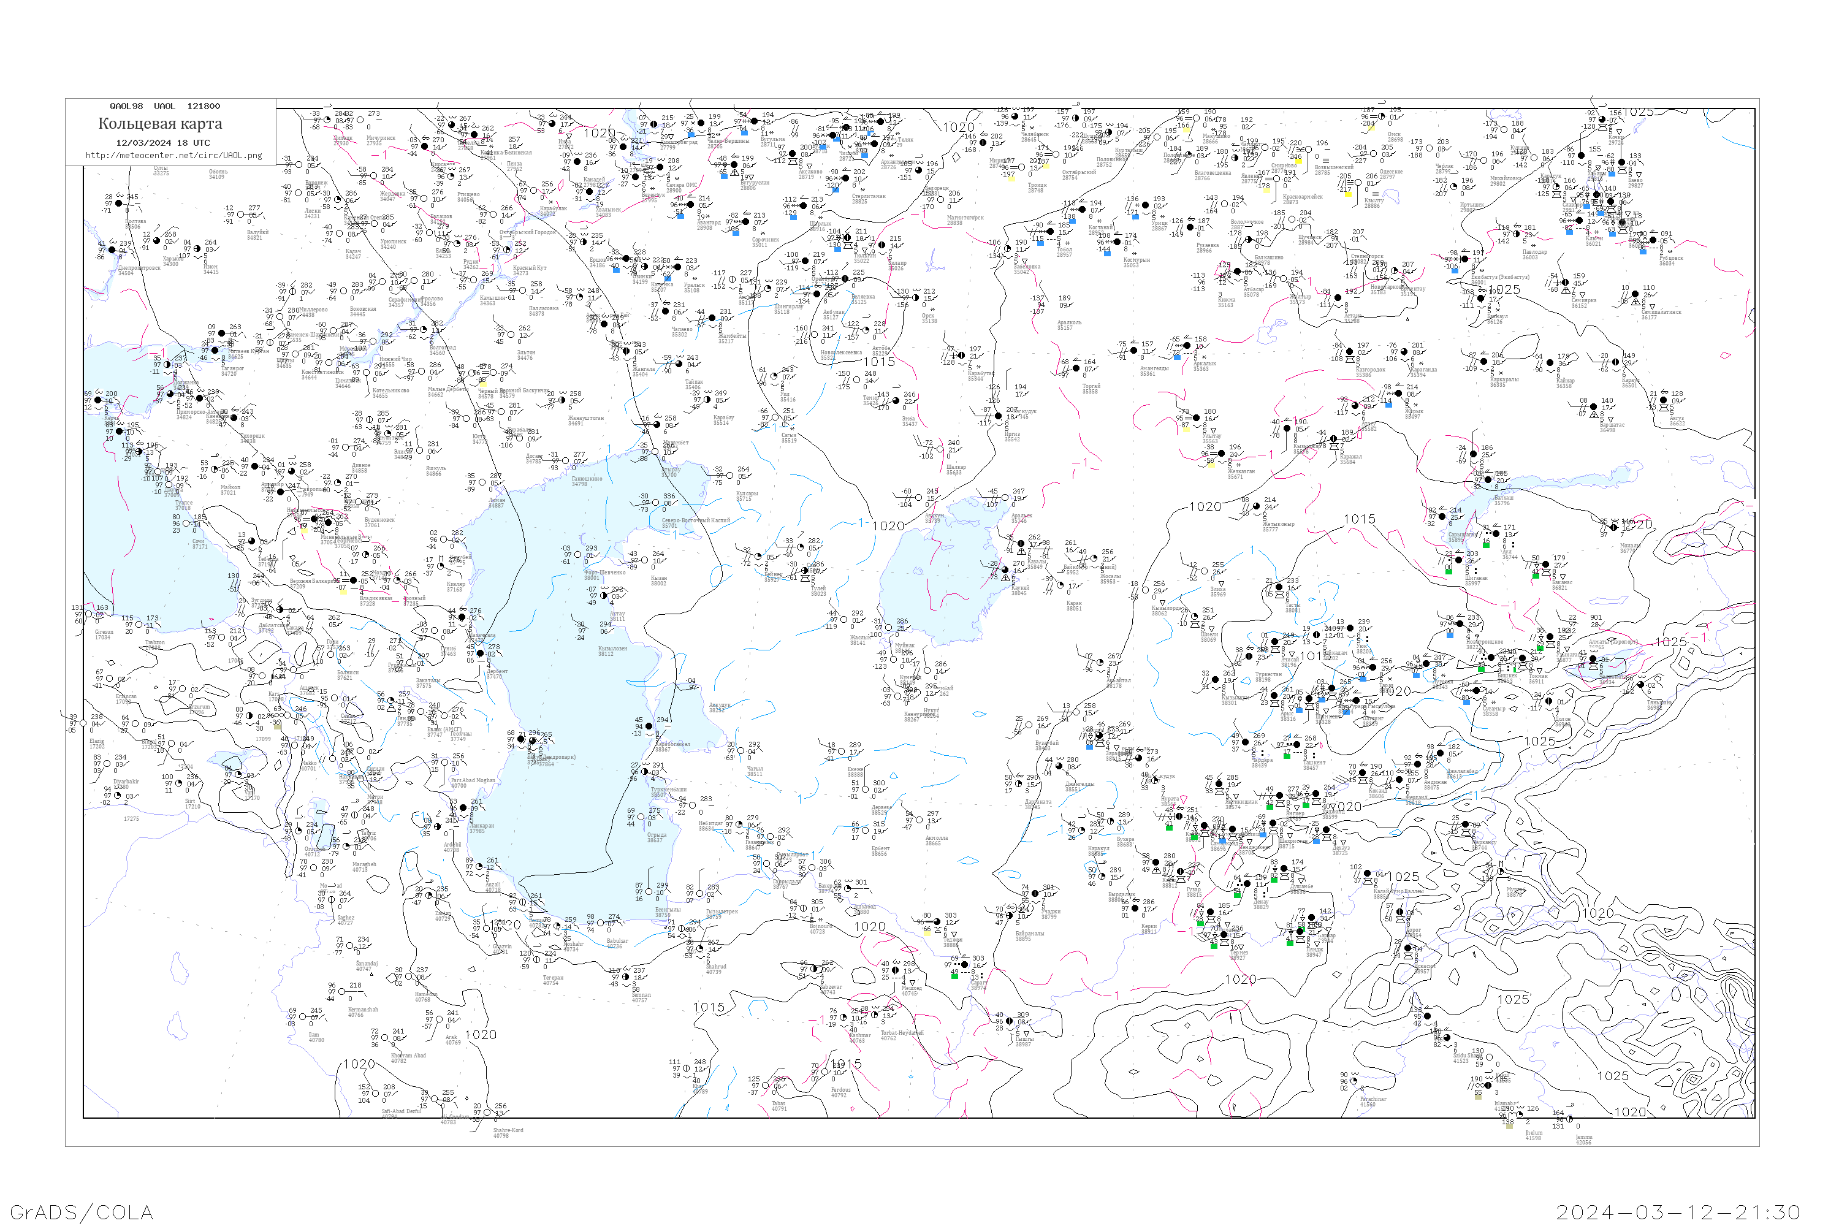Screen dimensions: 1839x1226
Task: Click the GrADS/COLA label at bottom left
Action: [x=82, y=1212]
